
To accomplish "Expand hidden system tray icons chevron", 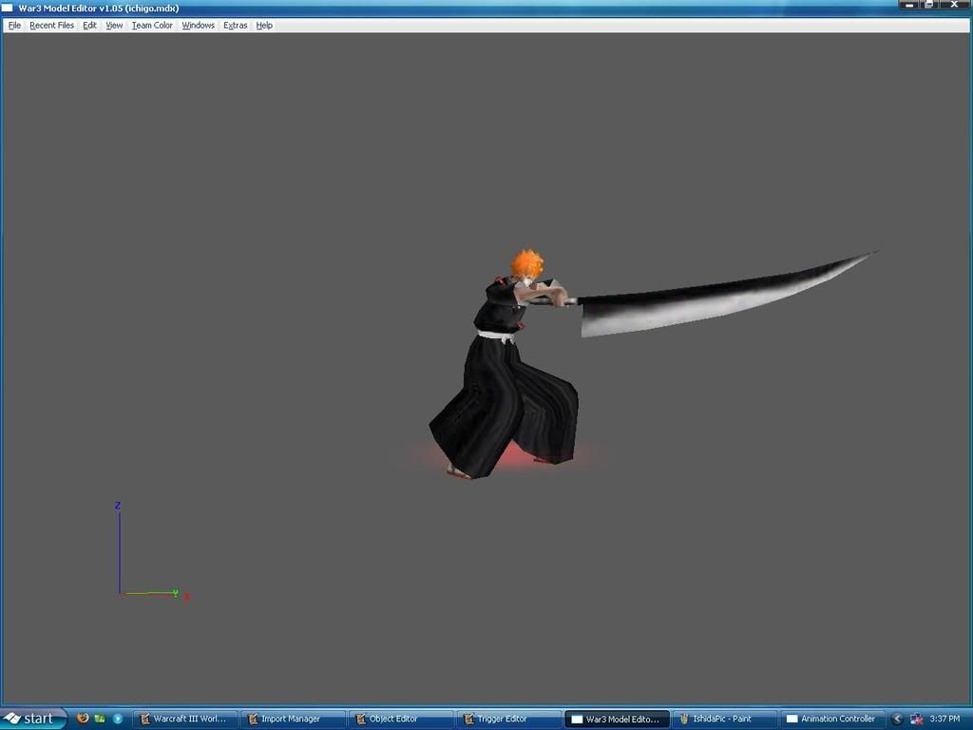I will click(897, 719).
